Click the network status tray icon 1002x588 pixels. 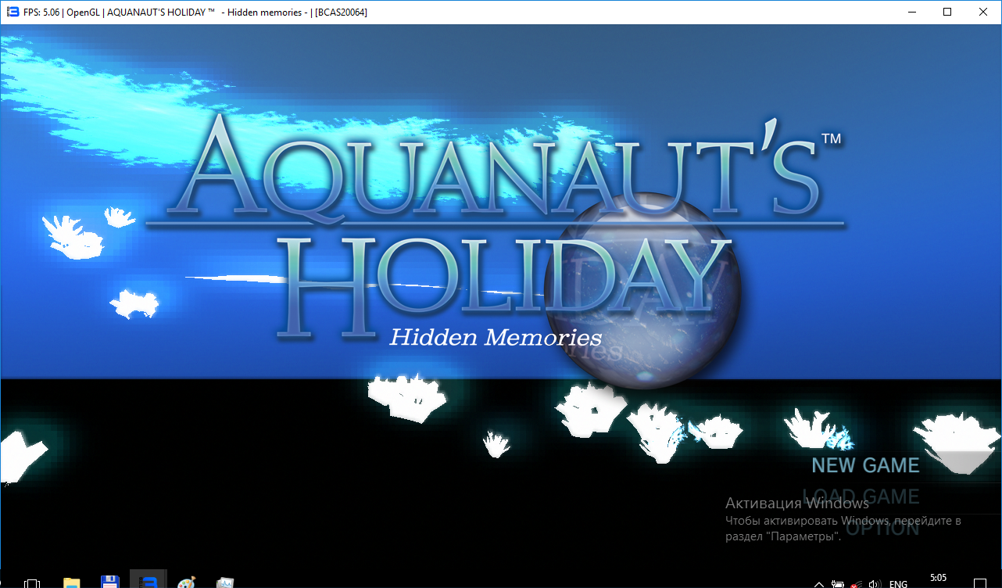coord(857,583)
